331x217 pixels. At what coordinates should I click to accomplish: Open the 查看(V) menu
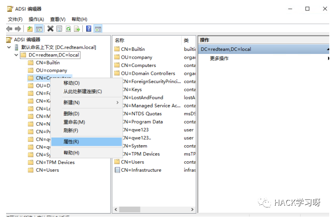coord(57,20)
